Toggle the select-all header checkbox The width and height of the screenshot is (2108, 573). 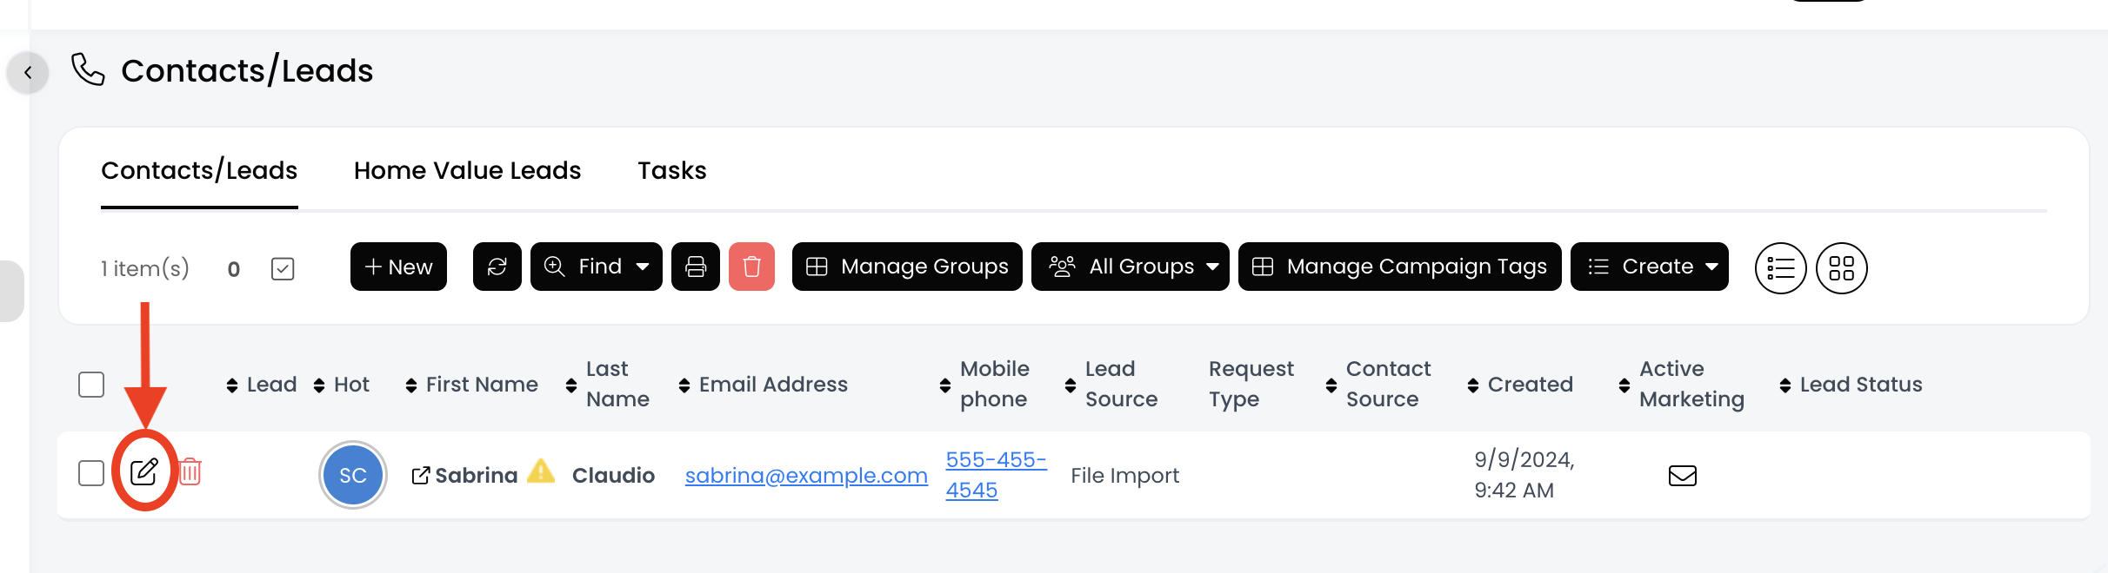tap(91, 385)
